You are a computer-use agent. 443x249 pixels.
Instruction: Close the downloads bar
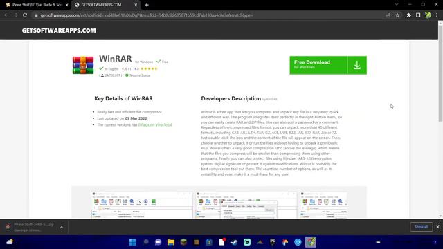click(438, 227)
